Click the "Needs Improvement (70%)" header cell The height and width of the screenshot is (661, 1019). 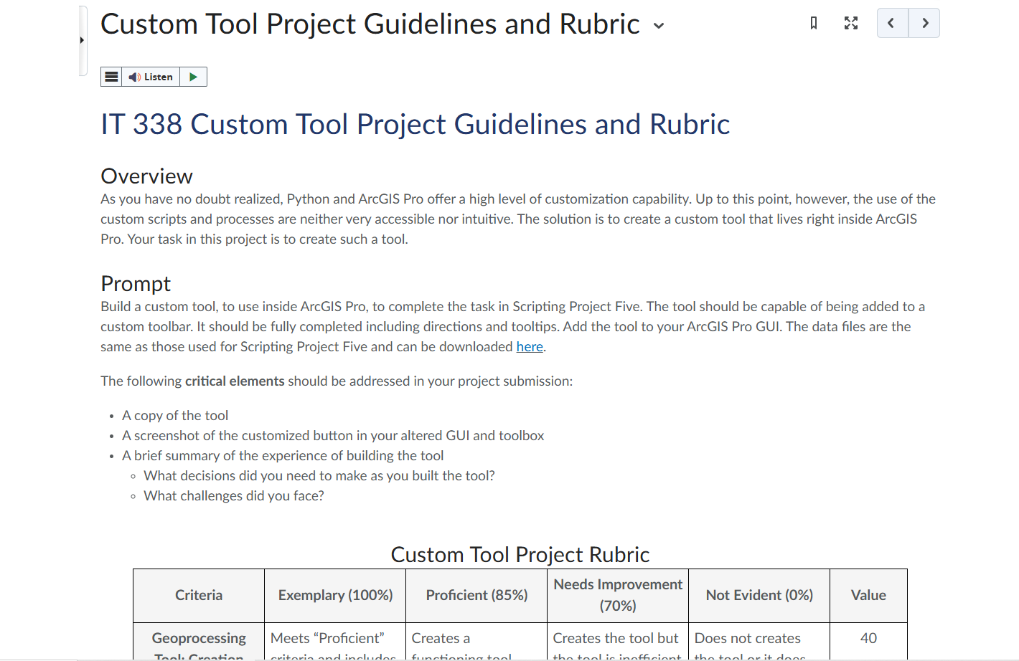(617, 595)
